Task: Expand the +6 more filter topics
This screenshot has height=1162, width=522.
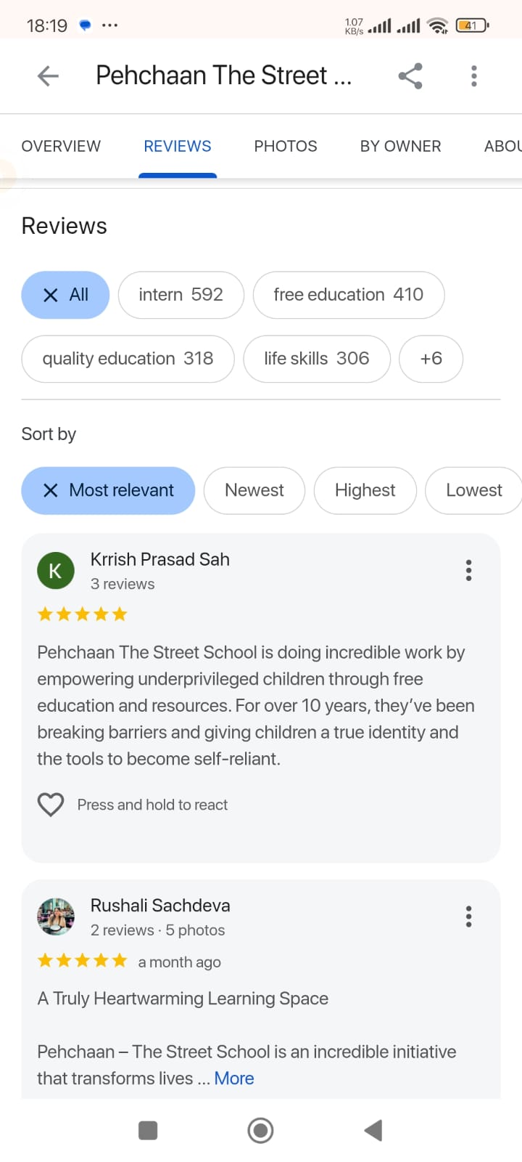Action: (431, 359)
